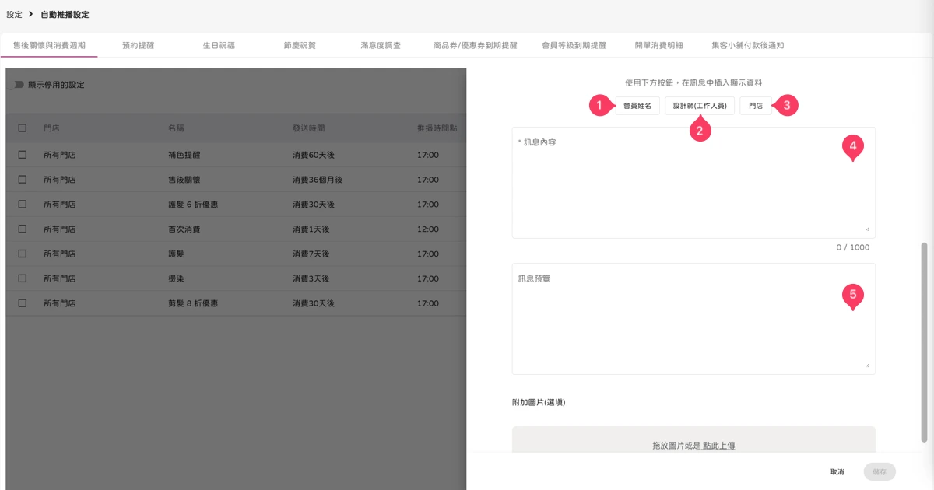Click the 訊息預覽 preview box
This screenshot has width=934, height=490.
click(693, 319)
